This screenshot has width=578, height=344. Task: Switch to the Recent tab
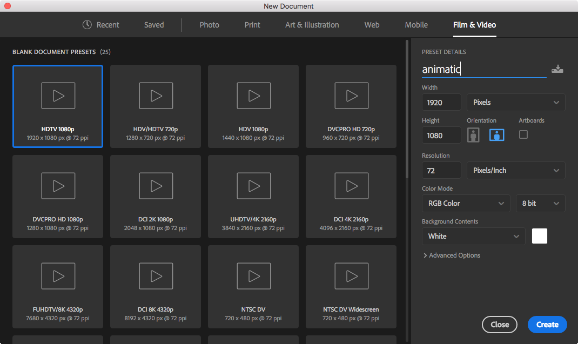click(x=107, y=25)
